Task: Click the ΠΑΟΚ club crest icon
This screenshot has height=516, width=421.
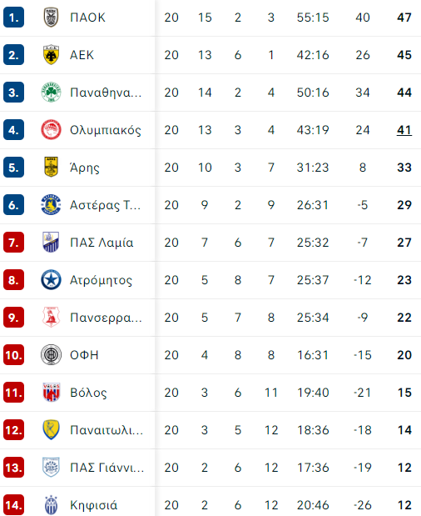Action: (52, 18)
